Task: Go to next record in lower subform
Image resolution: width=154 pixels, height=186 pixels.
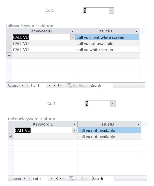Action: pos(51,179)
